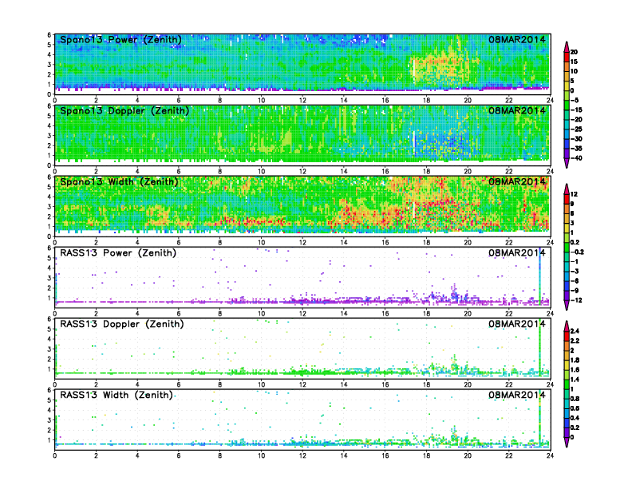Click the '1.8' label on the bottom colorbar
The image size is (632, 489).
575,360
